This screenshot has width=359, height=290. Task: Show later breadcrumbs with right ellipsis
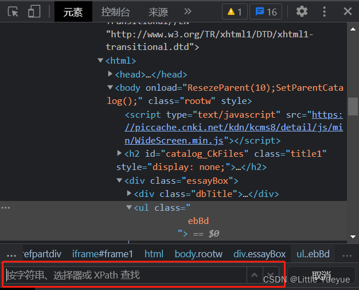point(347,254)
